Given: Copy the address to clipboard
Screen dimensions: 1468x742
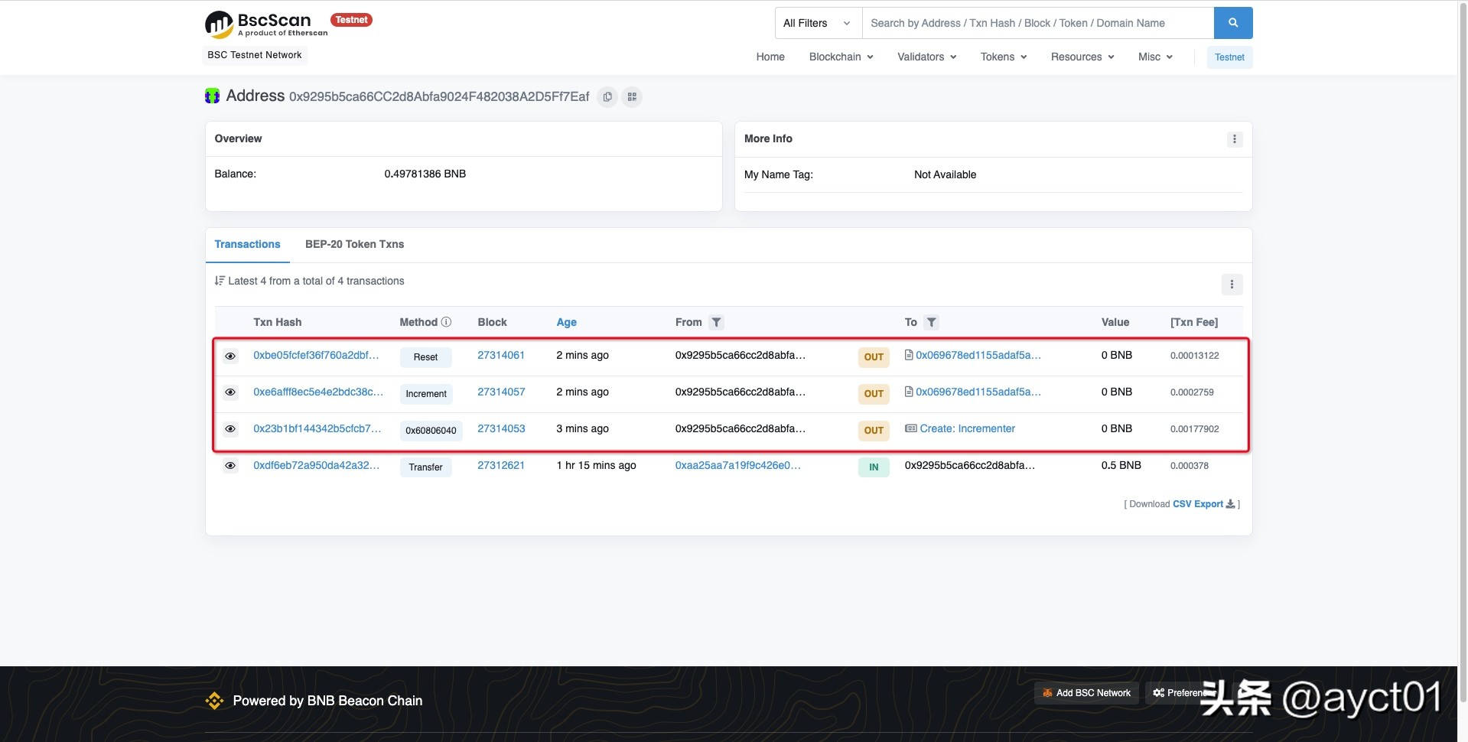Looking at the screenshot, I should (607, 97).
